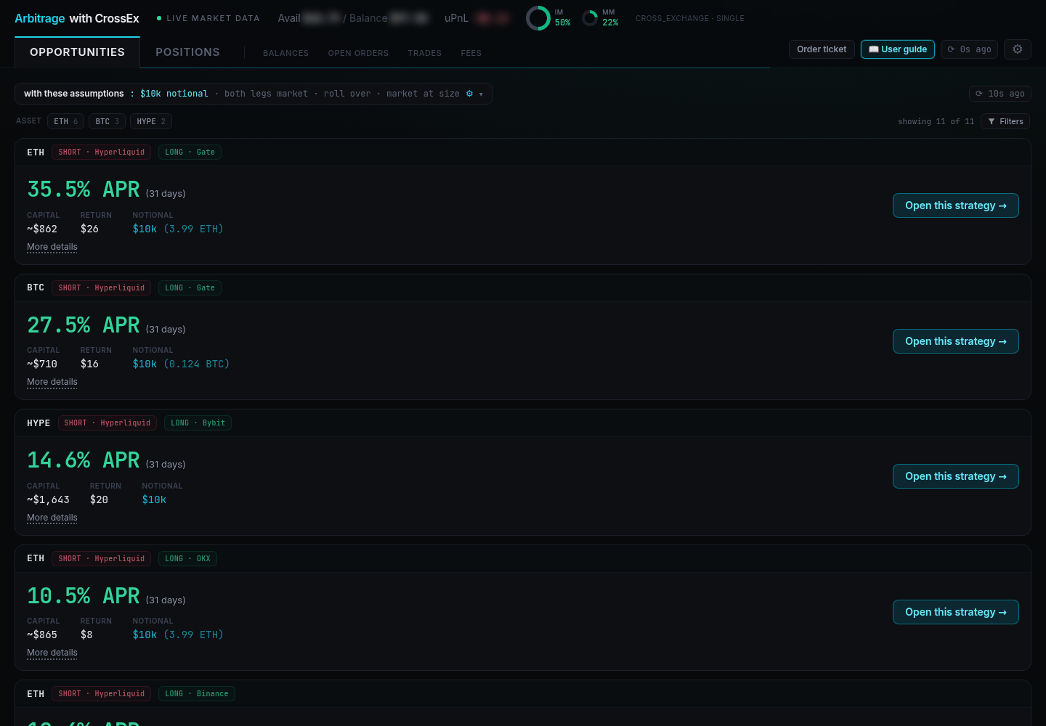This screenshot has width=1046, height=726.
Task: Open the Balances tab
Action: tap(285, 53)
